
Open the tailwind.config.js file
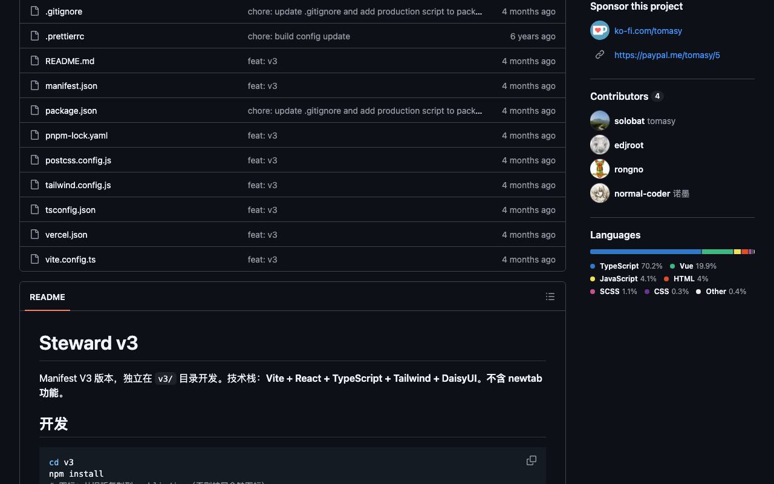78,185
